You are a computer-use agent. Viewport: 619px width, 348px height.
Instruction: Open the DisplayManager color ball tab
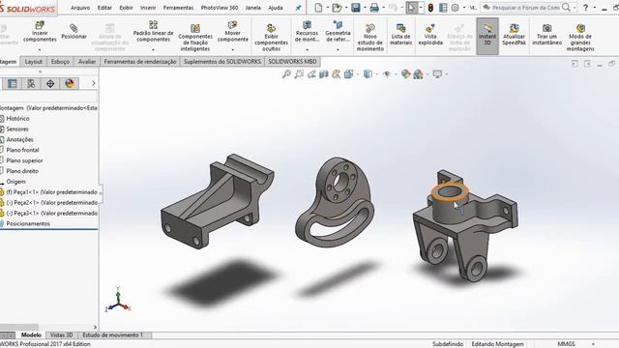[70, 83]
